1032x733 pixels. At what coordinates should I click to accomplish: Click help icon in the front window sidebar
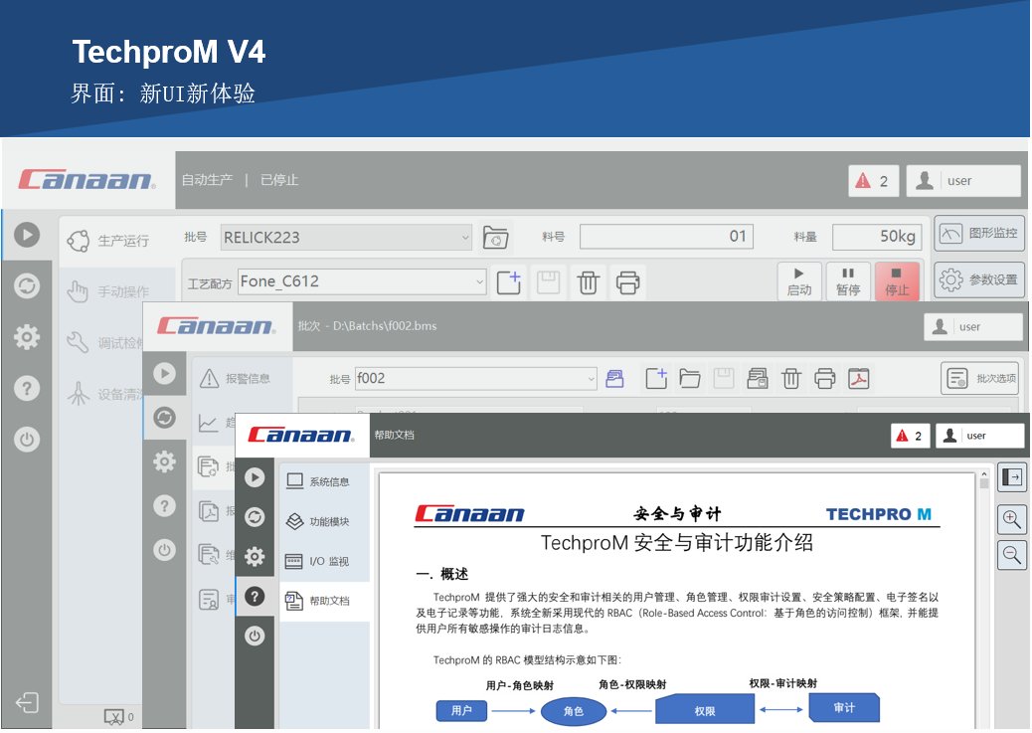(x=255, y=596)
